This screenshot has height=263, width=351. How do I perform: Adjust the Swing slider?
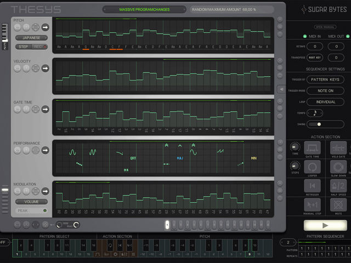(x=325, y=124)
